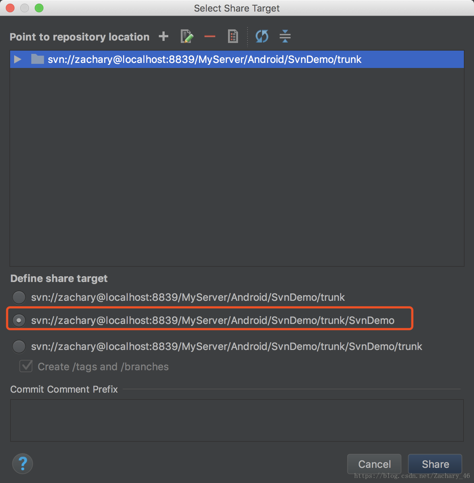Select the SvnDemo/trunk repository tree row
This screenshot has width=474, height=483.
click(237, 59)
